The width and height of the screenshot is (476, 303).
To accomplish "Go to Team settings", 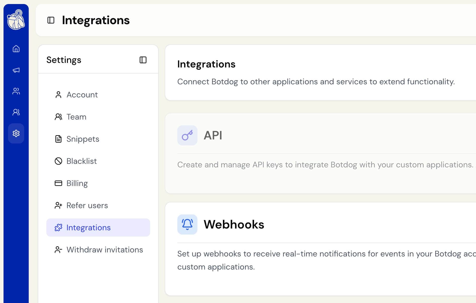I will click(x=98, y=117).
